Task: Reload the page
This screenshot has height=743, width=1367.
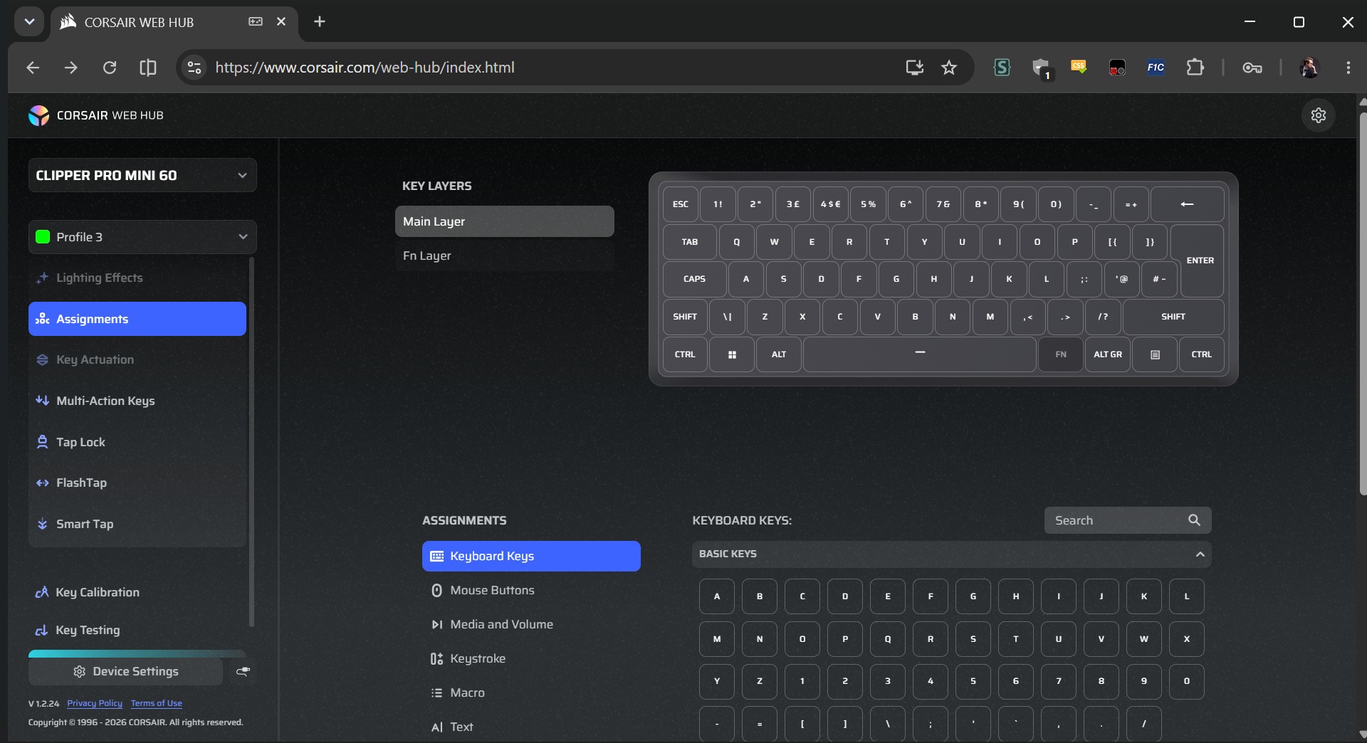Action: (x=110, y=68)
